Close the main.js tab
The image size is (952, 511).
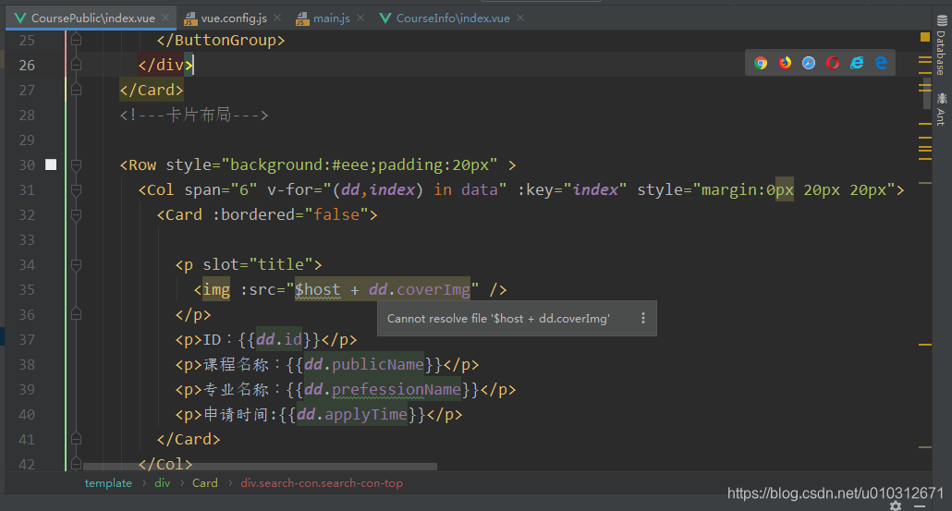tap(360, 18)
